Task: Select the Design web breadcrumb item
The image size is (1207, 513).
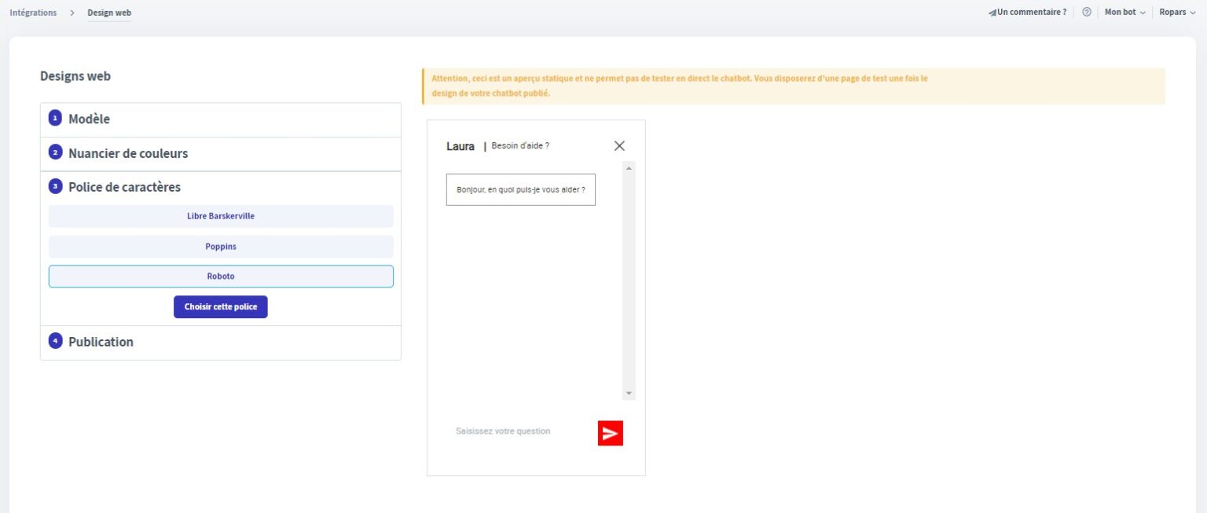Action: [x=109, y=12]
